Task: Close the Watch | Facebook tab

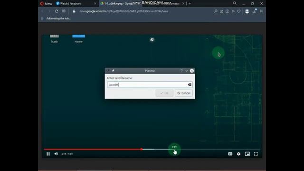Action: coord(95,3)
